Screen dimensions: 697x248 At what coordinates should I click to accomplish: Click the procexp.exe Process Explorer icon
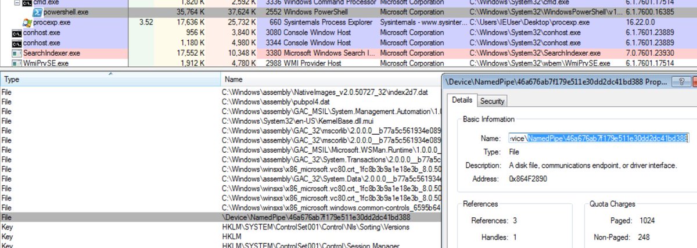click(x=27, y=22)
